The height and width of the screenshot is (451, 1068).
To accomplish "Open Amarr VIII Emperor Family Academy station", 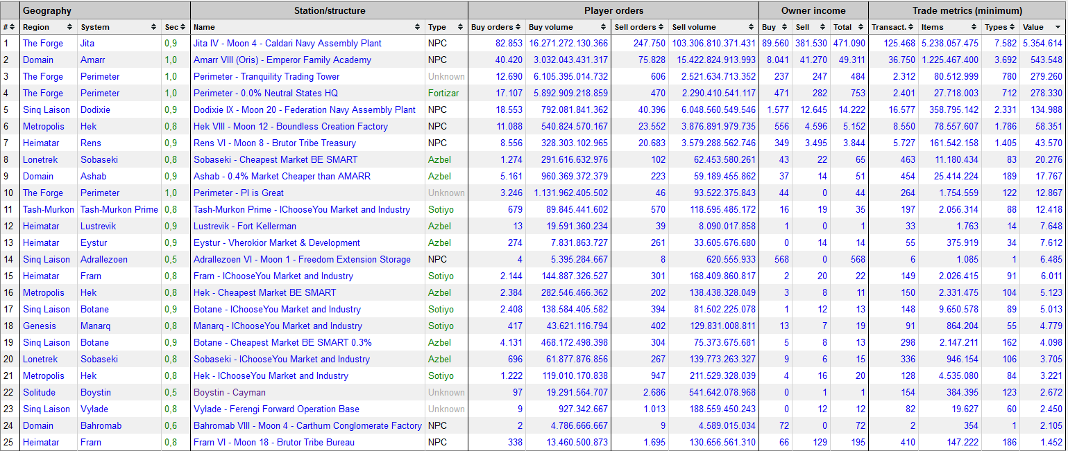I will click(282, 60).
